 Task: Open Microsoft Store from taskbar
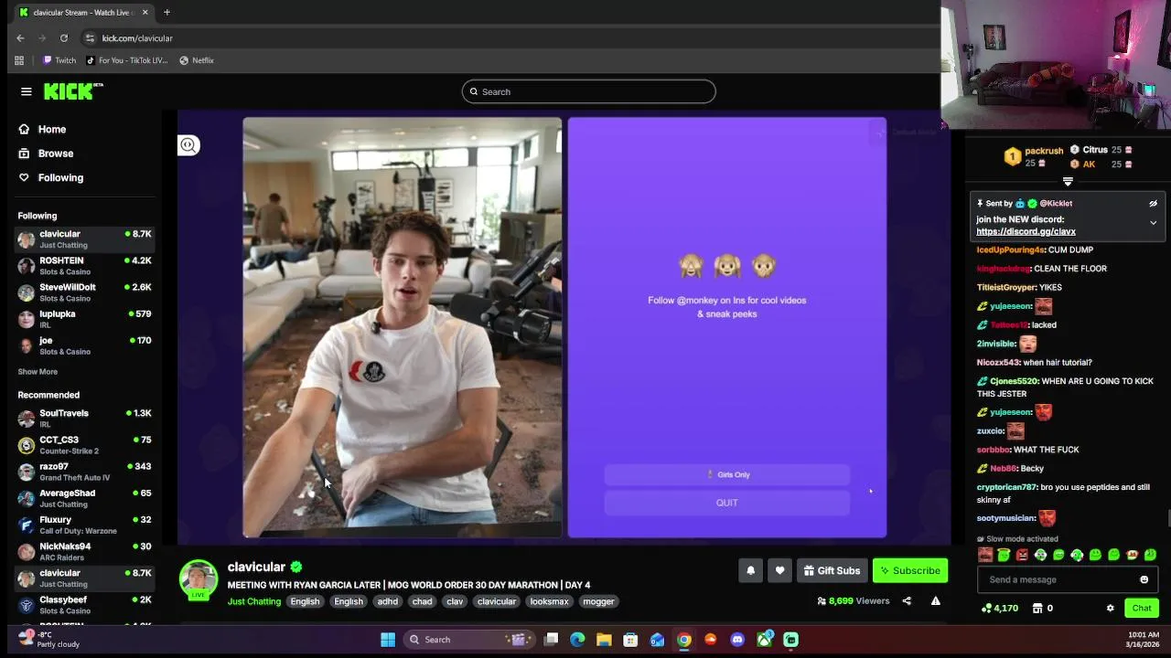coord(630,640)
